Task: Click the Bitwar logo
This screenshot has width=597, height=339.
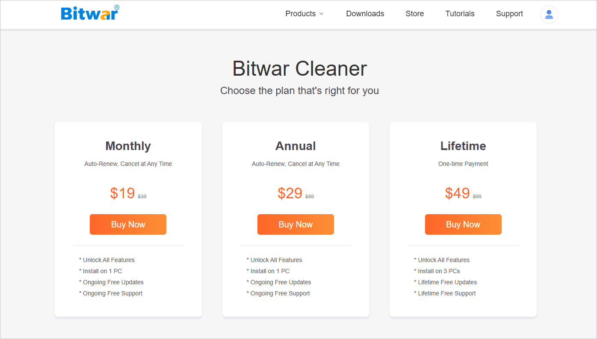Action: point(90,13)
